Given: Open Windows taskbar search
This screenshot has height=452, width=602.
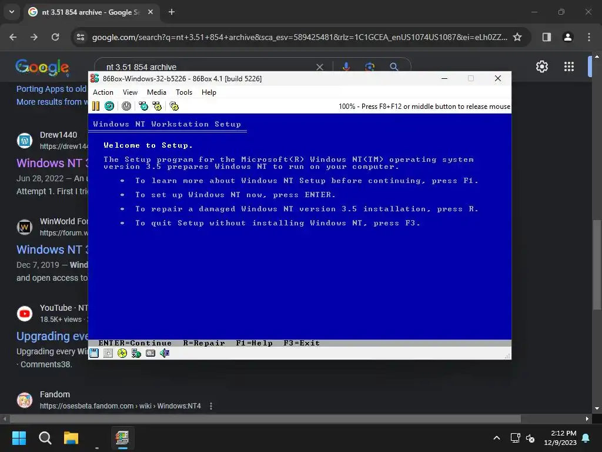Looking at the screenshot, I should [x=45, y=438].
